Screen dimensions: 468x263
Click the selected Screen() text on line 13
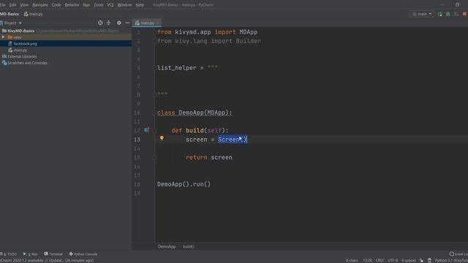point(233,140)
